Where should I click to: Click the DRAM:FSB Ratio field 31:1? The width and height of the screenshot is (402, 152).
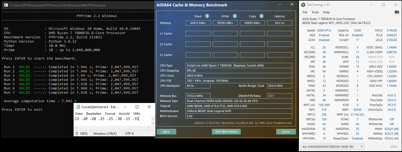pos(280,96)
